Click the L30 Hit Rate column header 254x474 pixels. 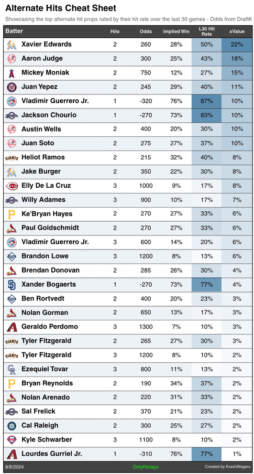(206, 31)
